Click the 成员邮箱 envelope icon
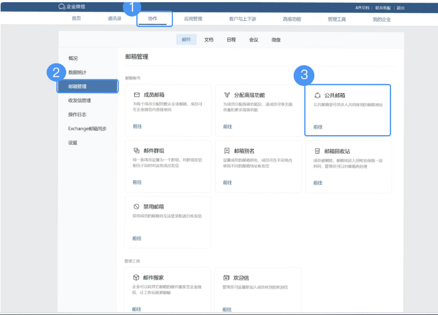This screenshot has height=315, width=438. (136, 95)
